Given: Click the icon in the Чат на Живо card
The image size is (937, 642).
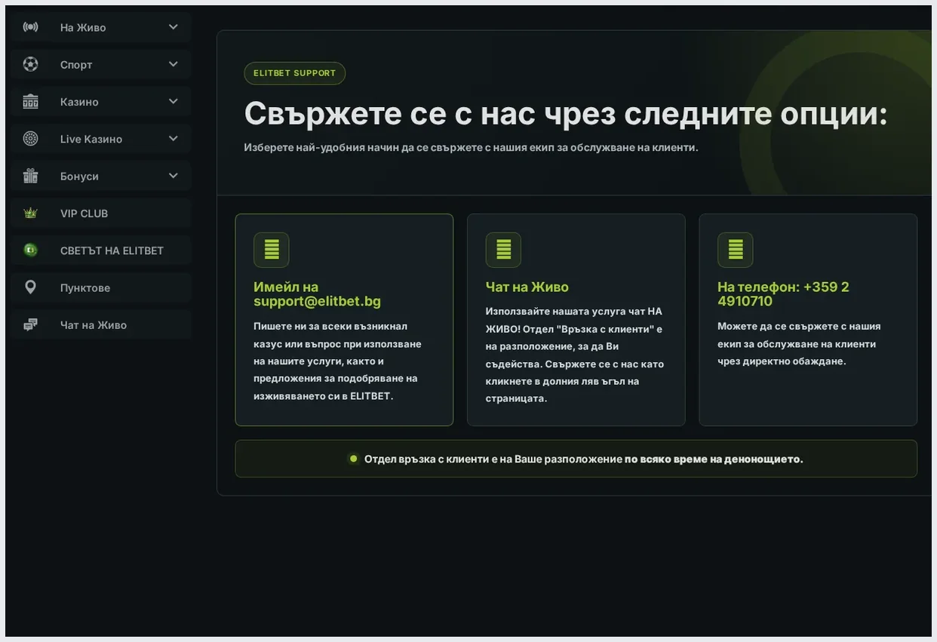Looking at the screenshot, I should click(x=503, y=250).
